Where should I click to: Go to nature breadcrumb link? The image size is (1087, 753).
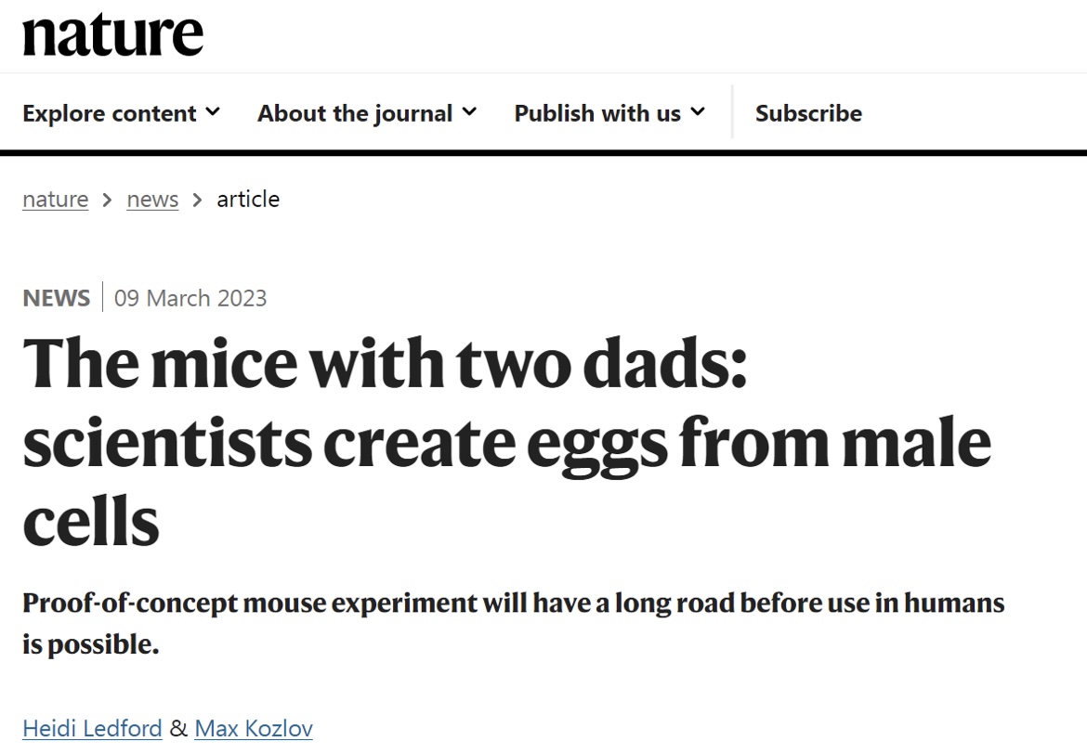[56, 200]
